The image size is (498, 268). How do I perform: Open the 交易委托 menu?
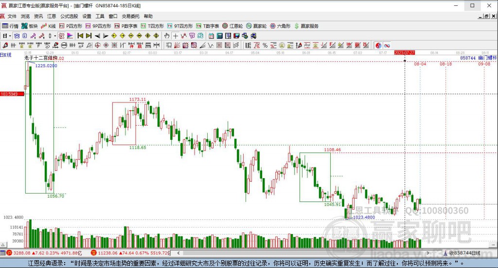tap(130, 16)
